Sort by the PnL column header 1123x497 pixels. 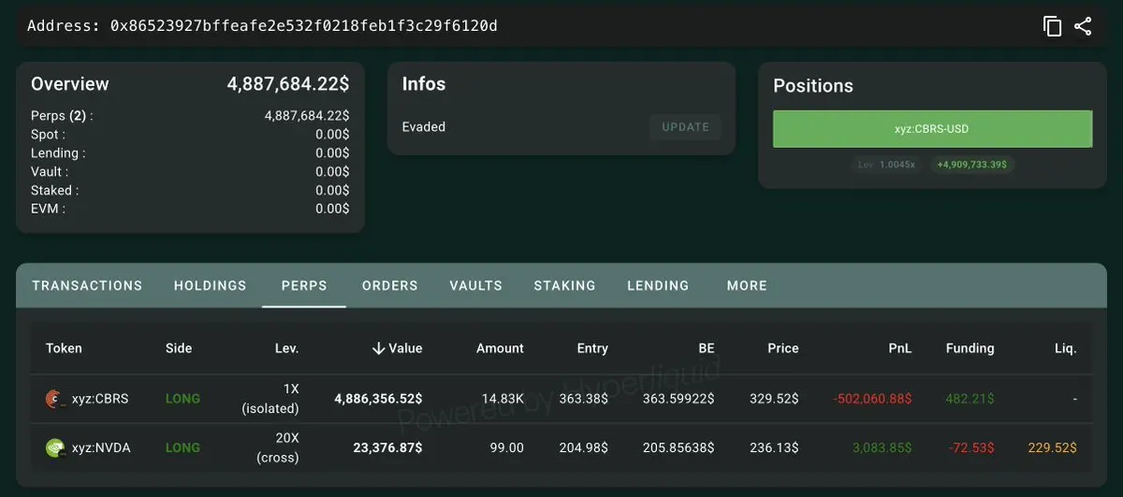(x=900, y=348)
